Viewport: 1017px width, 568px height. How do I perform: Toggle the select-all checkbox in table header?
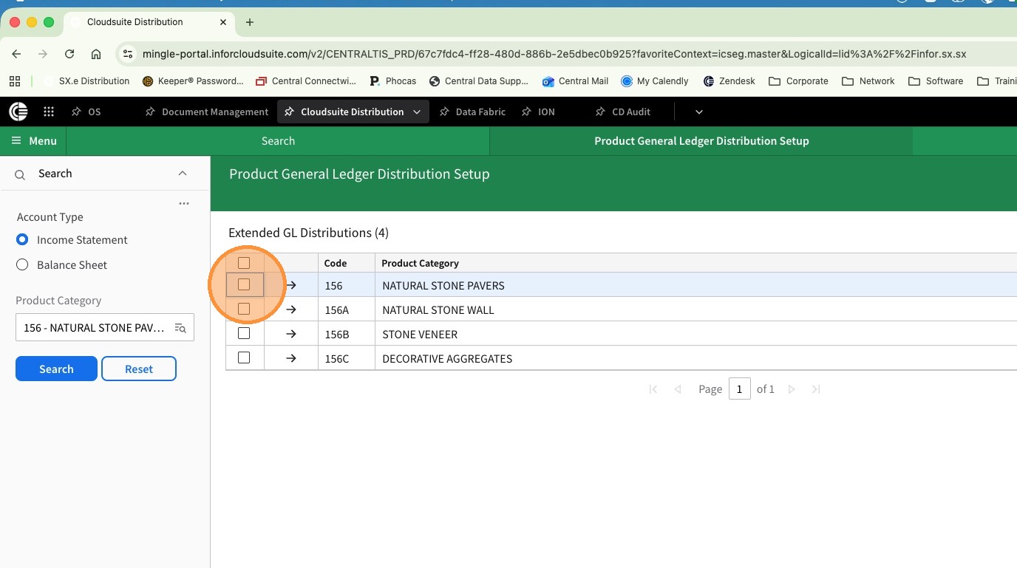pos(244,263)
